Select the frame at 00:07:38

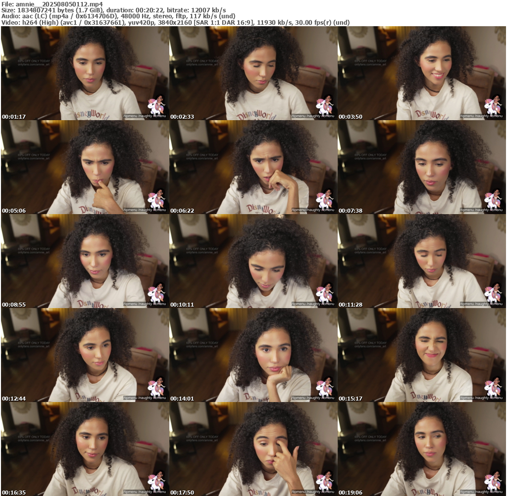point(422,167)
